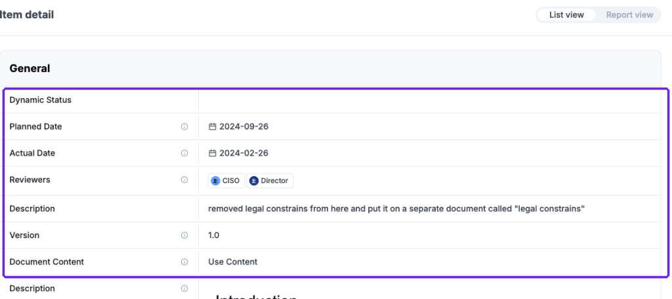Click info icon beside Actual Date

[184, 153]
